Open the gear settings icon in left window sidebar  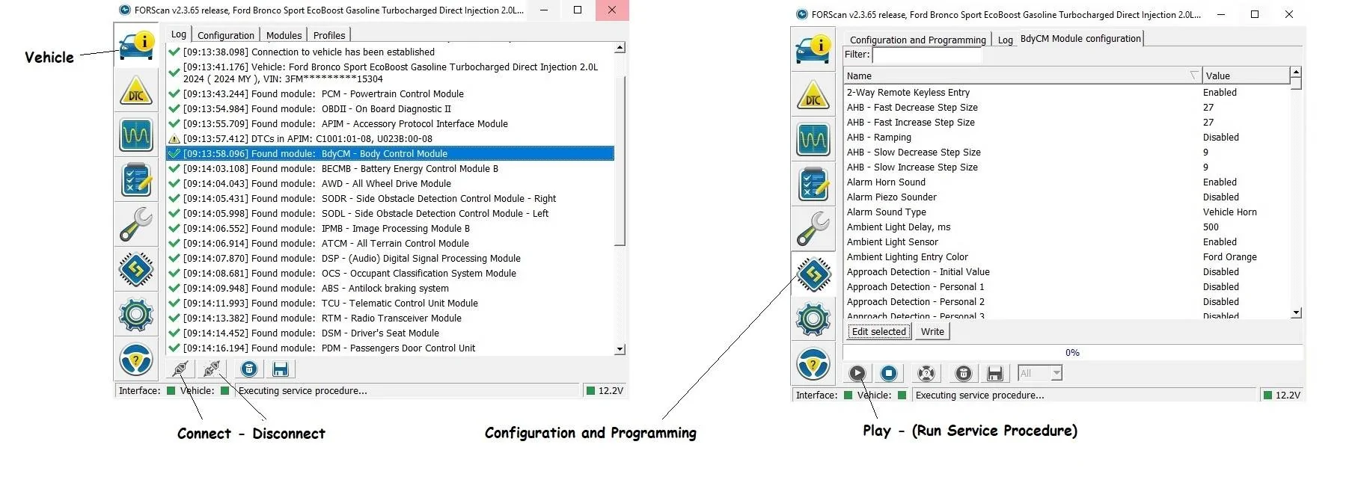(x=135, y=314)
